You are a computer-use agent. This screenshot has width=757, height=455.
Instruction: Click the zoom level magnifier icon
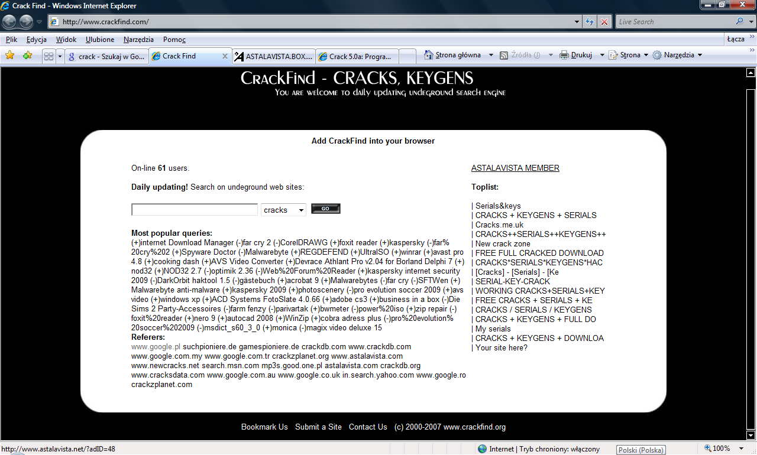707,448
